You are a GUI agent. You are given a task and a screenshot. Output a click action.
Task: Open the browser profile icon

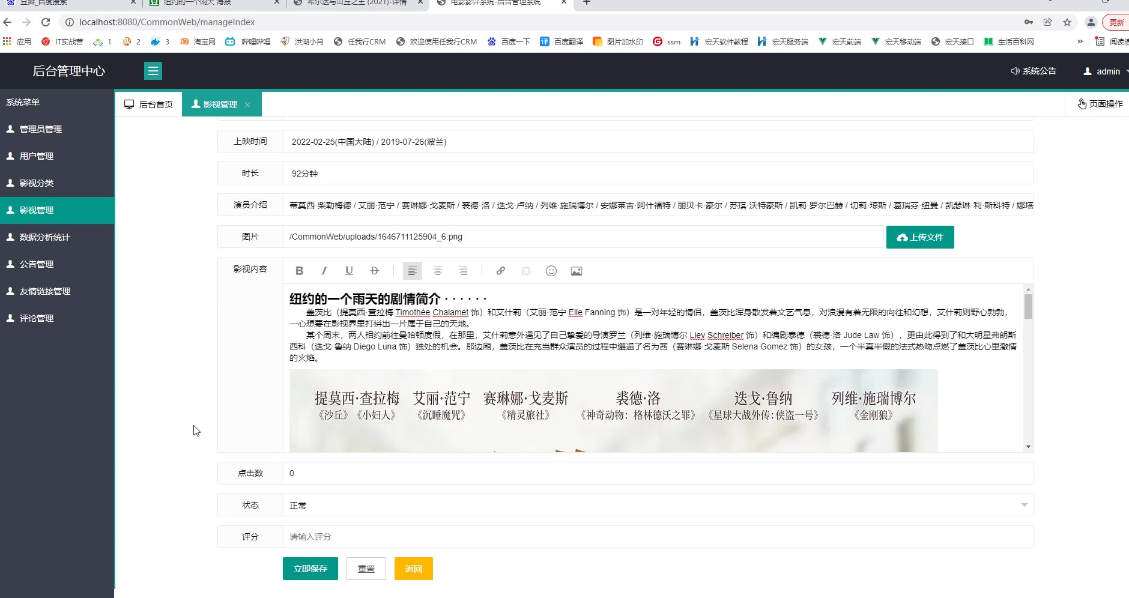[1091, 22]
